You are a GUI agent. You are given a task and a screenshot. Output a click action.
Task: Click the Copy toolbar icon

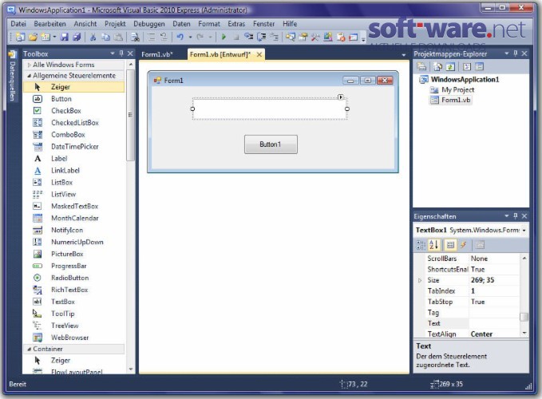(105, 37)
